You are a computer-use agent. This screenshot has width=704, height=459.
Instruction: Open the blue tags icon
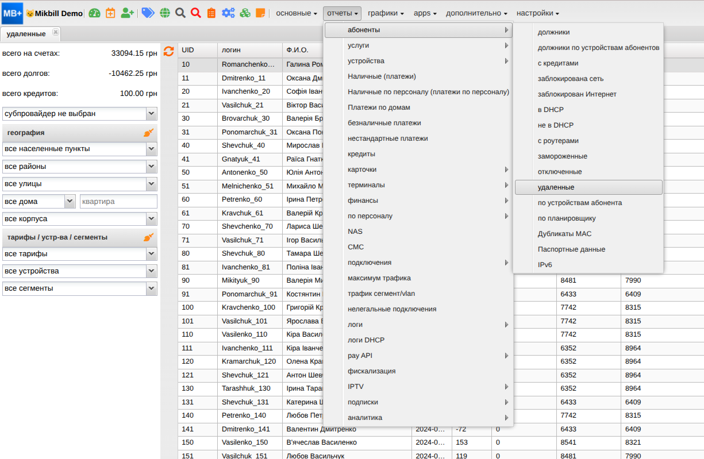click(x=148, y=13)
